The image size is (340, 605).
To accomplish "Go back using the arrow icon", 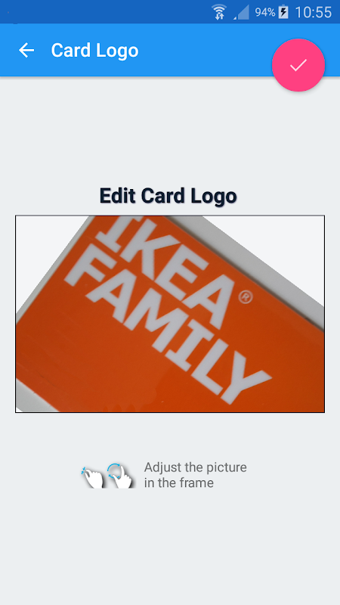I will pos(26,50).
